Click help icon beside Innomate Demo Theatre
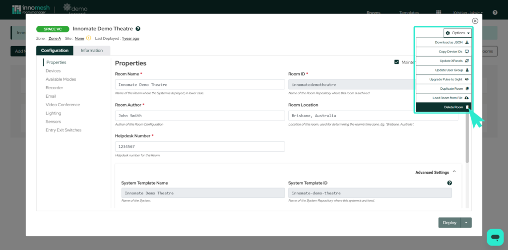508x250 pixels. (138, 29)
